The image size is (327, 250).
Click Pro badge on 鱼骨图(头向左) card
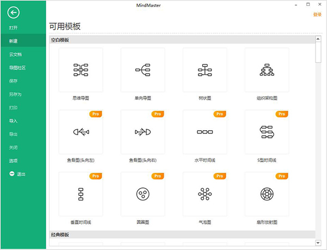click(95, 114)
